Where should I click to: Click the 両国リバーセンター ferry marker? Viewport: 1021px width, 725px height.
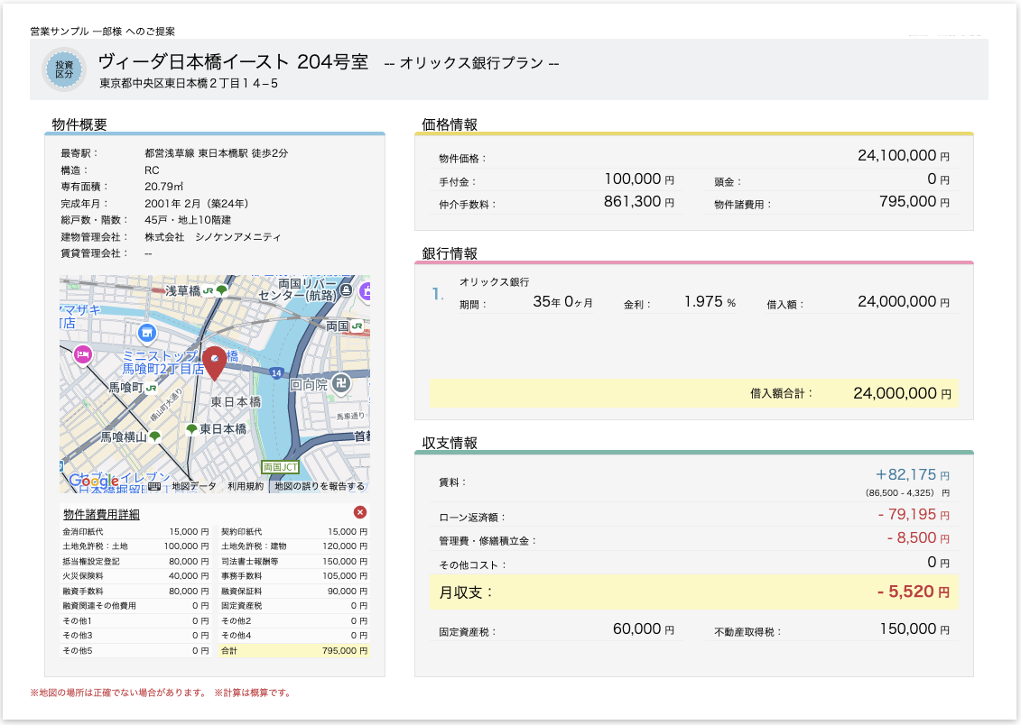pos(346,289)
